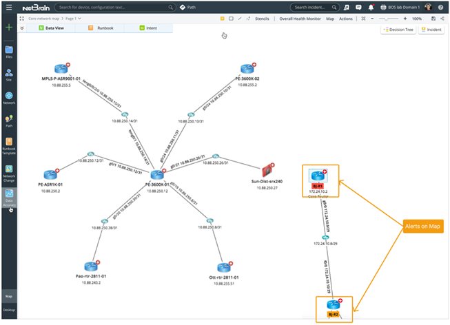Screen dimensions: 450x325
Task: Click the 10.88.250.14/31 subnet node
Action: (125, 114)
